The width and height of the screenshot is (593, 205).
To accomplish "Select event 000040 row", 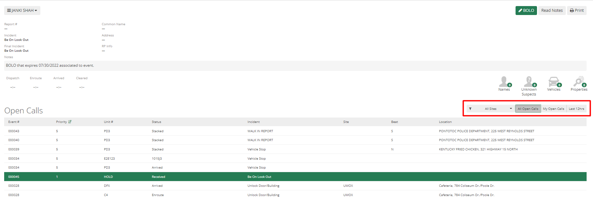I will (x=295, y=140).
